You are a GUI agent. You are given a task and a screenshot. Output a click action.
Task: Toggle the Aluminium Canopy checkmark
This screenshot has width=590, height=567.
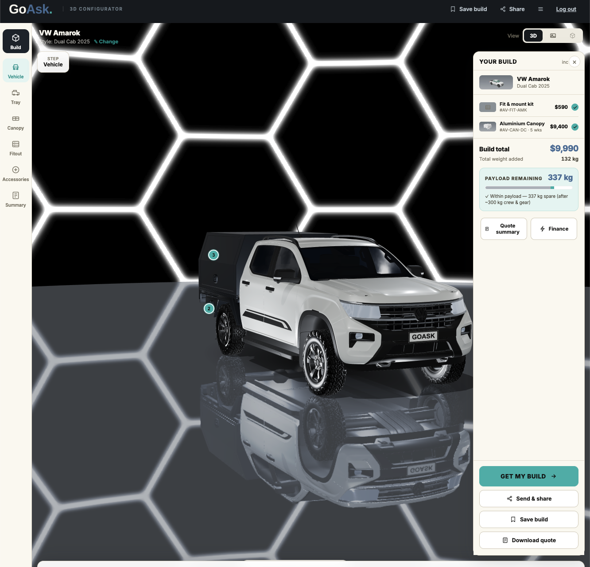coord(575,127)
